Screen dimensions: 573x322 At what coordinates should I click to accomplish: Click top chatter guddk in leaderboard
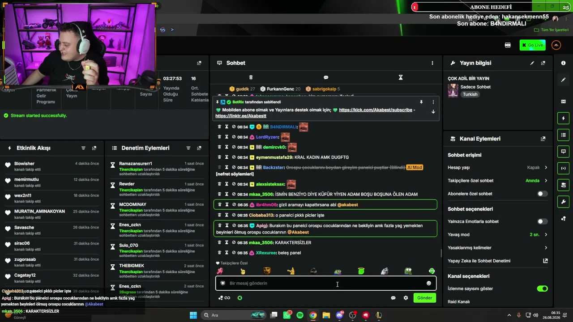[x=242, y=89]
